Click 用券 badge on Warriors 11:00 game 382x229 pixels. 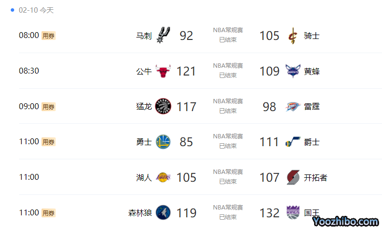pyautogui.click(x=48, y=142)
